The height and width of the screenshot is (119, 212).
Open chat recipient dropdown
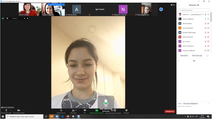pyautogui.click(x=191, y=103)
